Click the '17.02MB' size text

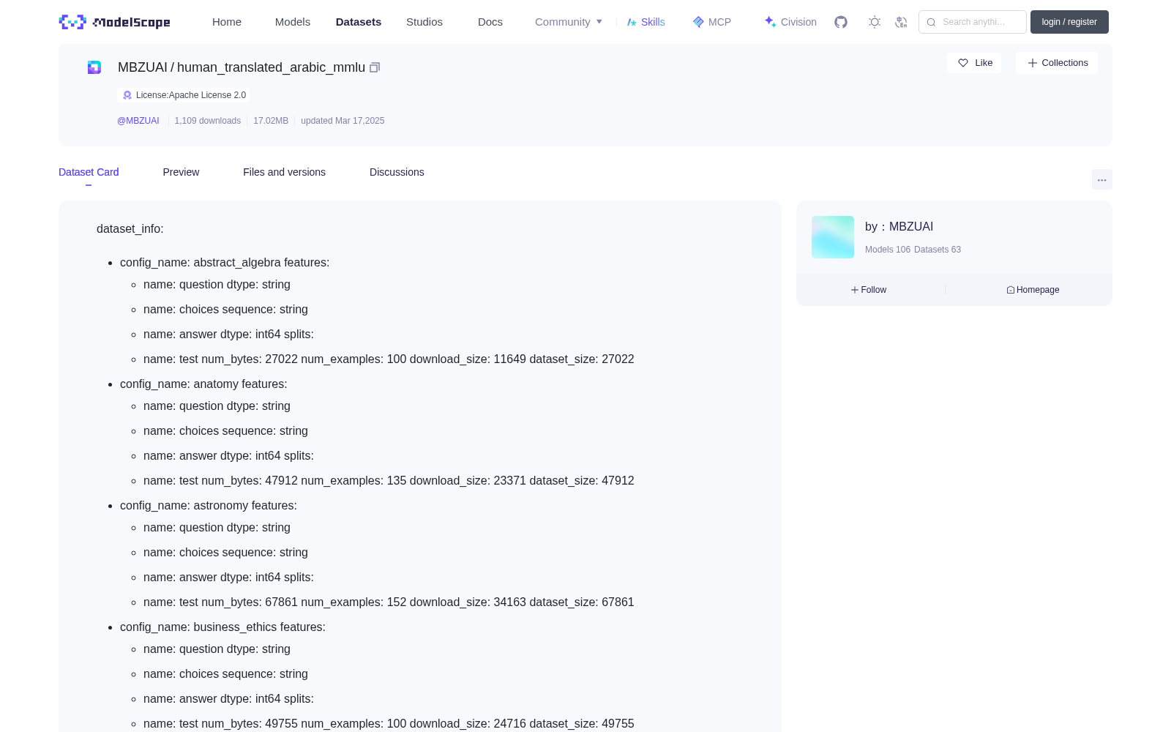[x=271, y=121]
